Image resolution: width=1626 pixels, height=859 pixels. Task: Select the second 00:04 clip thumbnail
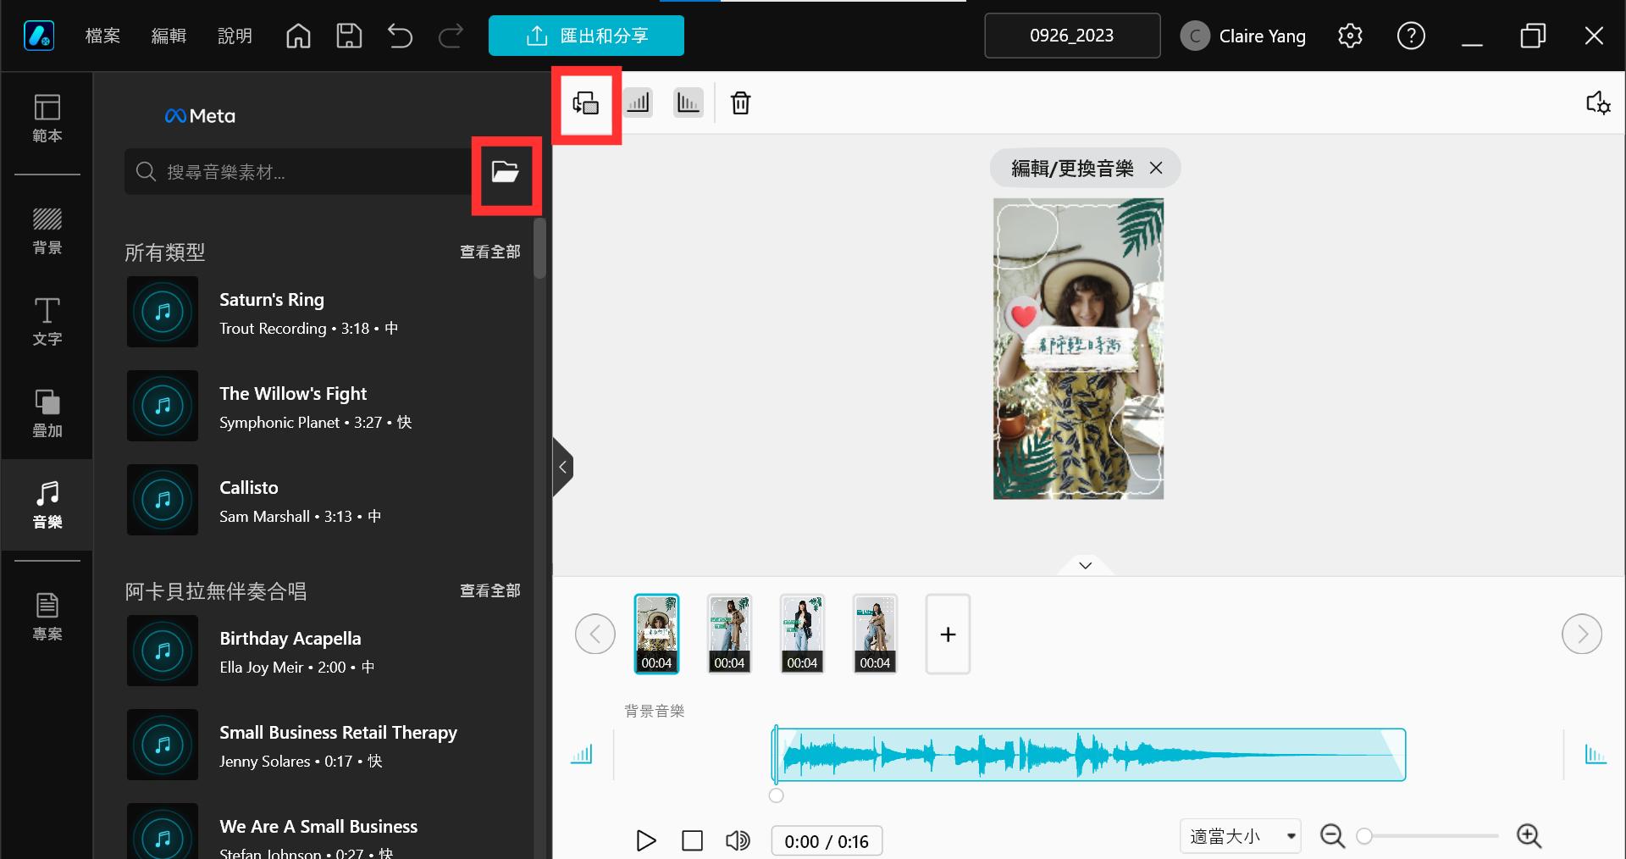click(729, 633)
